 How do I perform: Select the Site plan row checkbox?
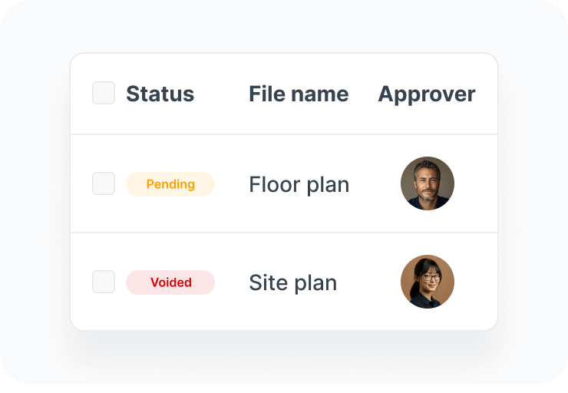coord(104,282)
